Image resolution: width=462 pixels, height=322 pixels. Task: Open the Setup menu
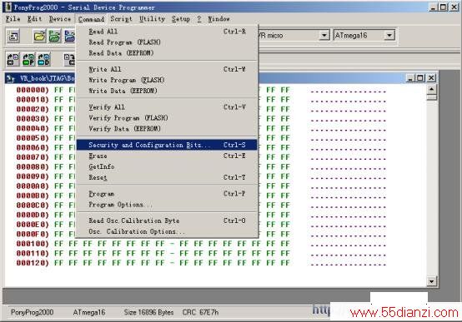[181, 19]
